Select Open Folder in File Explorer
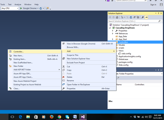 78,85
